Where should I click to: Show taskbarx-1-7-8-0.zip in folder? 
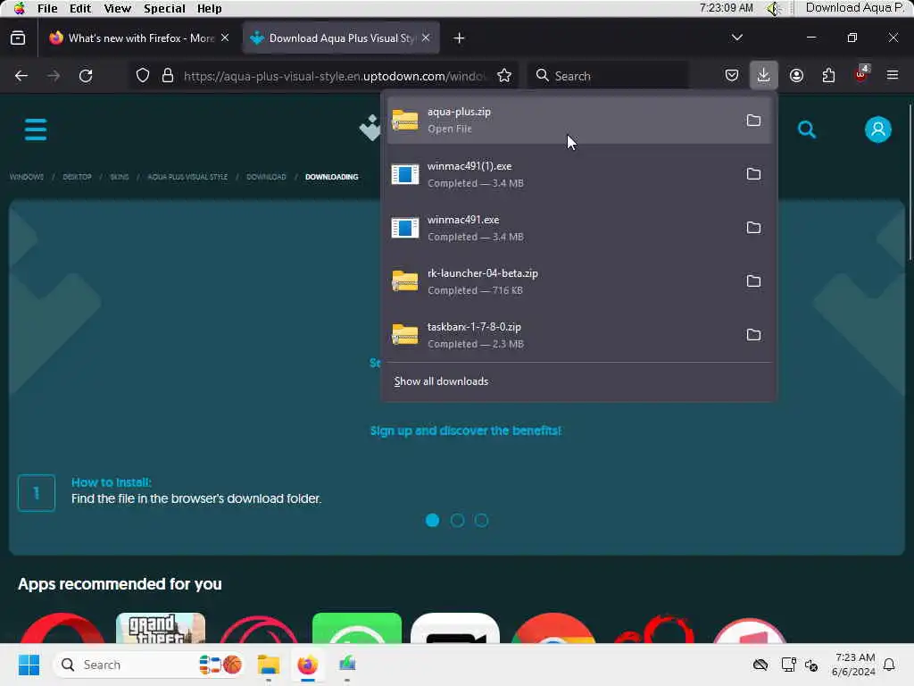(x=753, y=335)
